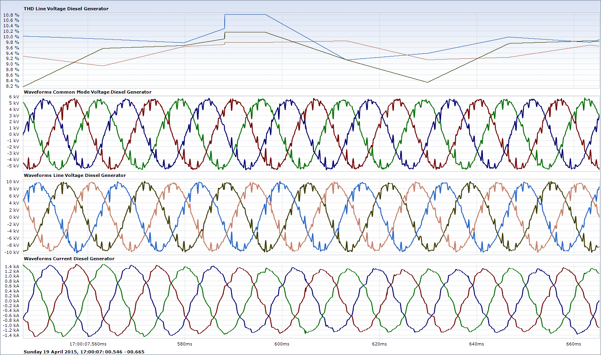Click the '0 kV' label in Common Mode chart
This screenshot has height=355, width=601.
point(14,134)
